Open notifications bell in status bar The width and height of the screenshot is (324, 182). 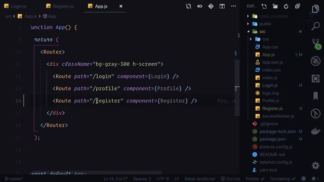tap(315, 178)
